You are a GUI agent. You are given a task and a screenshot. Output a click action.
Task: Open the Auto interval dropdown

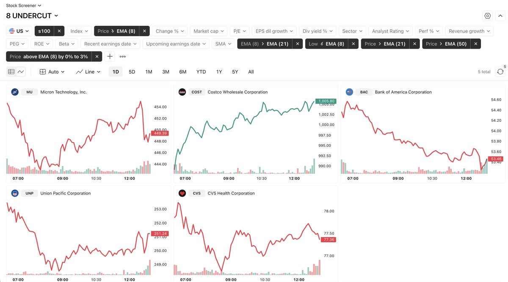tap(52, 71)
